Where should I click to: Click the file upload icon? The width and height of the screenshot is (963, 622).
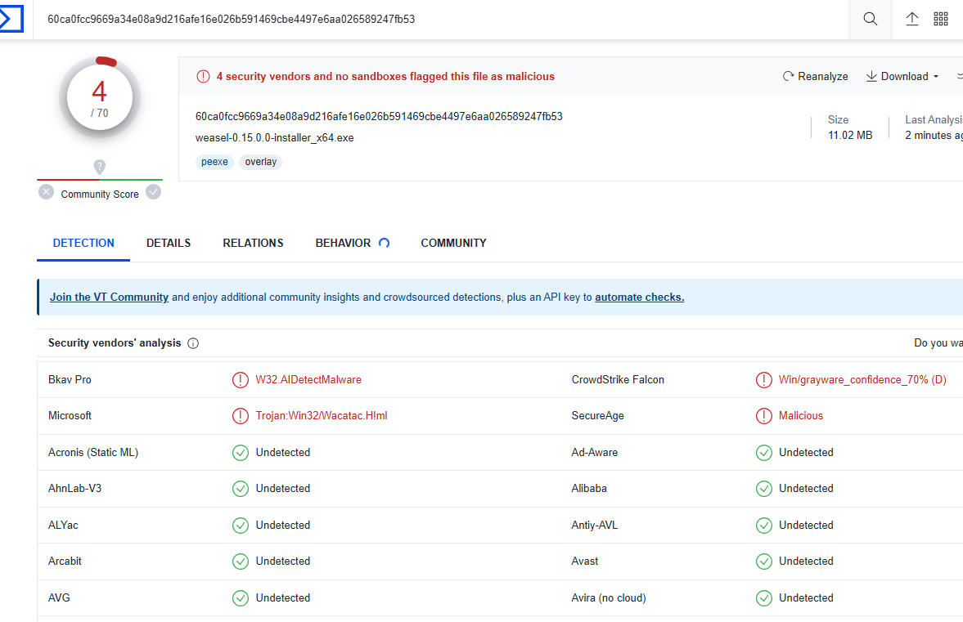click(911, 19)
